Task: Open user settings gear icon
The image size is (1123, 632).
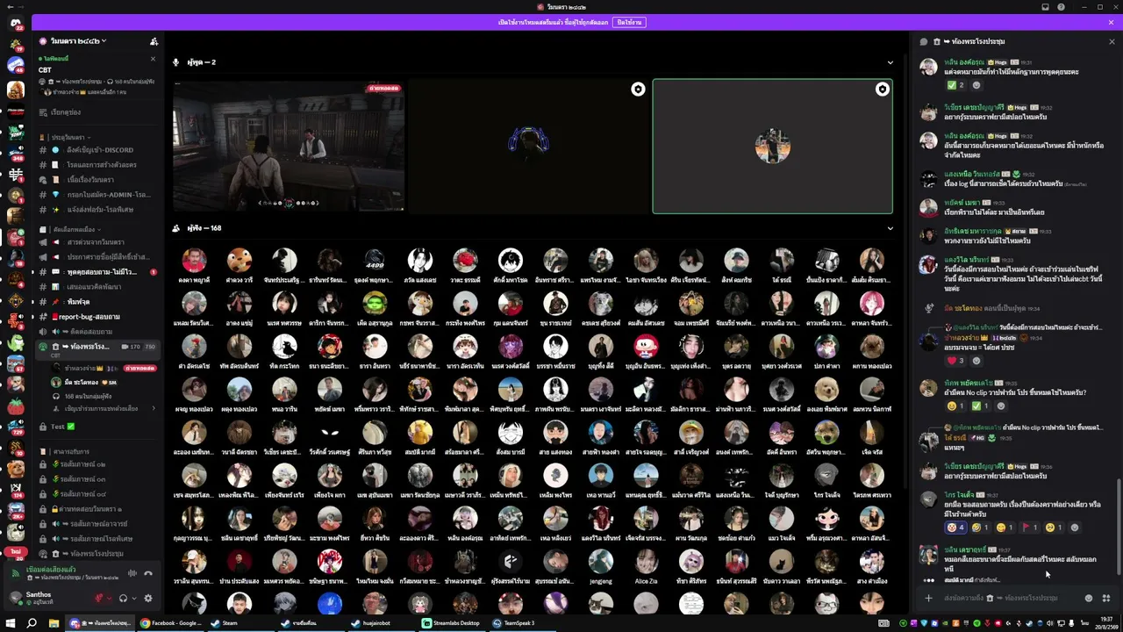Action: [147, 598]
